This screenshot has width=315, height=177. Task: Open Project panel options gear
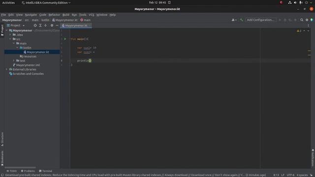click(x=52, y=26)
